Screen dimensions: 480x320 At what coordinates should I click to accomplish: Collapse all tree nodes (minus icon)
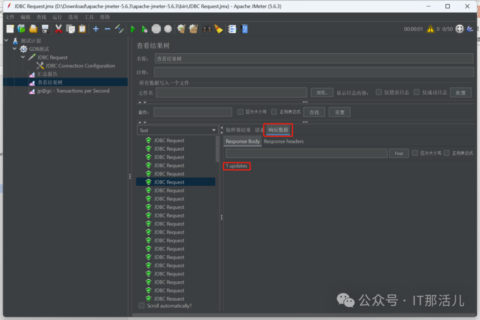coord(108,29)
